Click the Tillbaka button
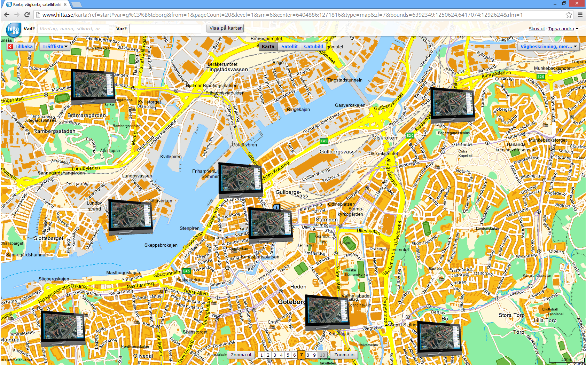Screen dimensions: 586x365 pos(21,47)
